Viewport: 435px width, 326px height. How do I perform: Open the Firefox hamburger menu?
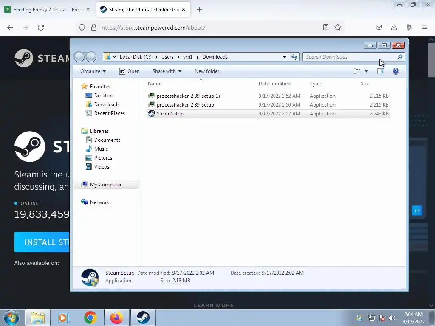tap(425, 27)
